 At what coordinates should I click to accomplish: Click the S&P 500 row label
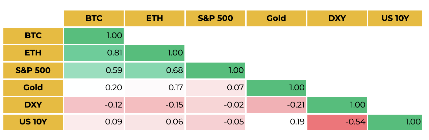point(33,70)
